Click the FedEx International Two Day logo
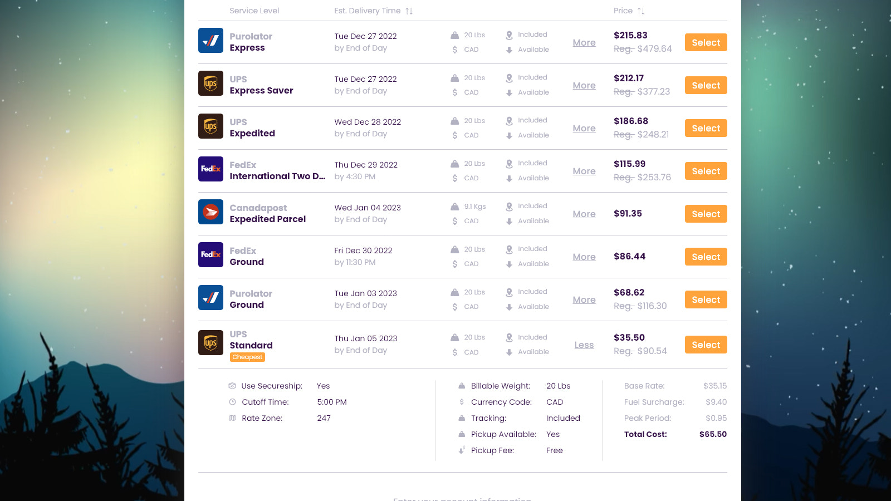 point(210,169)
